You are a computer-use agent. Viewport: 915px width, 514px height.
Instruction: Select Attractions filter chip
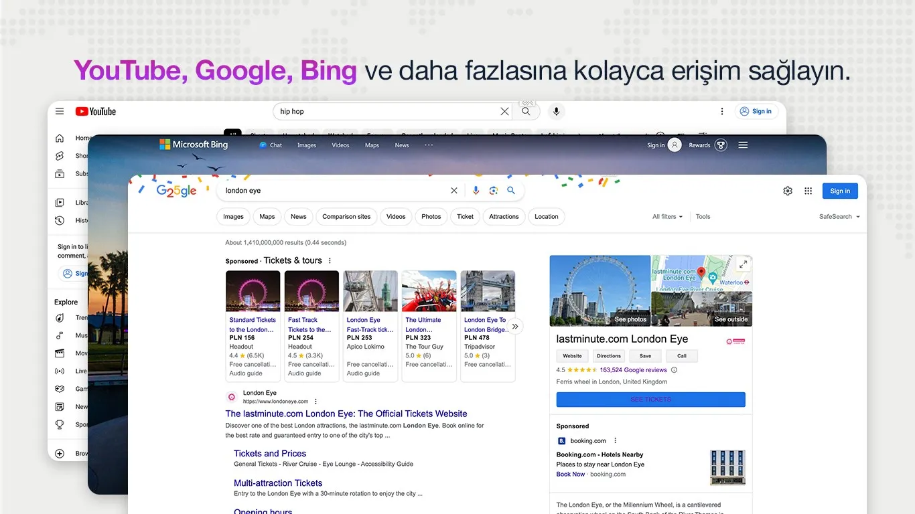click(x=504, y=217)
